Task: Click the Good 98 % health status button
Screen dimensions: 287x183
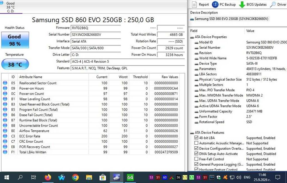Action: (x=15, y=40)
